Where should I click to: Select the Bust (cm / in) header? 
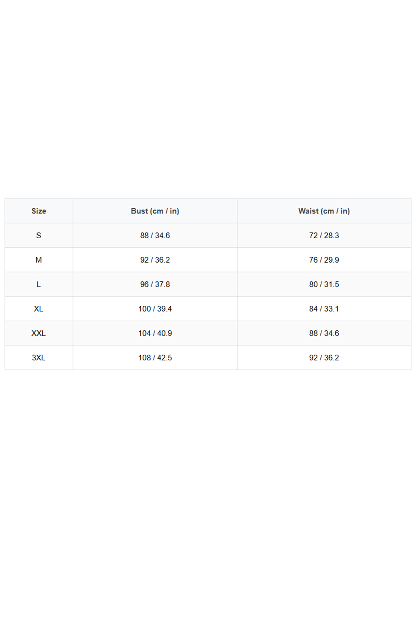(155, 211)
